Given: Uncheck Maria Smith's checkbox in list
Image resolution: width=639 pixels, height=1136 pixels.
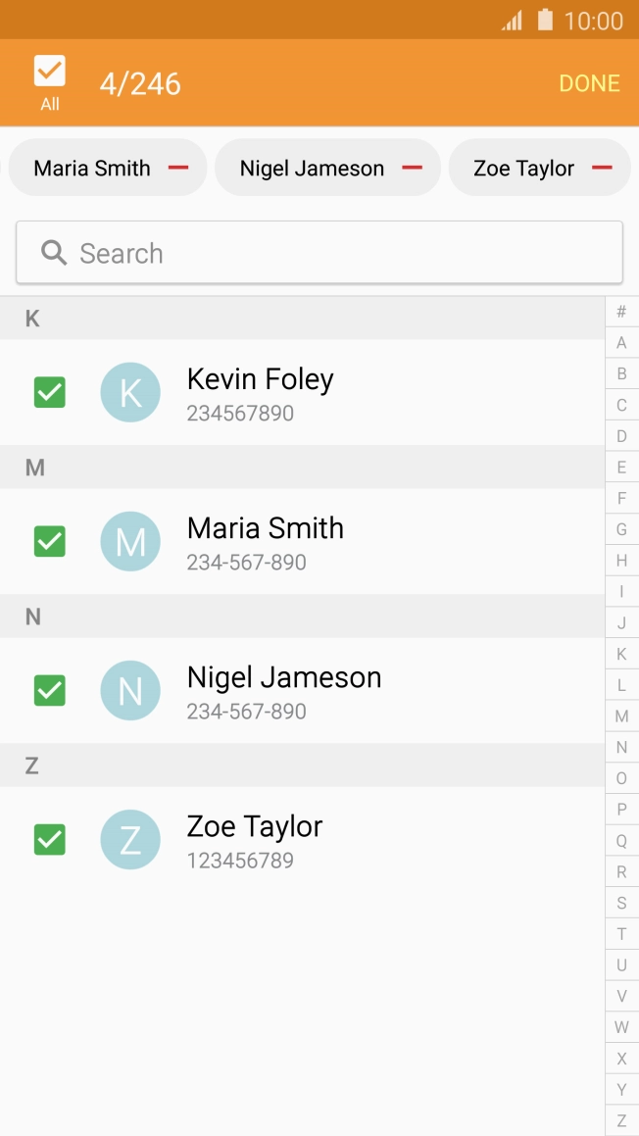Looking at the screenshot, I should (50, 542).
